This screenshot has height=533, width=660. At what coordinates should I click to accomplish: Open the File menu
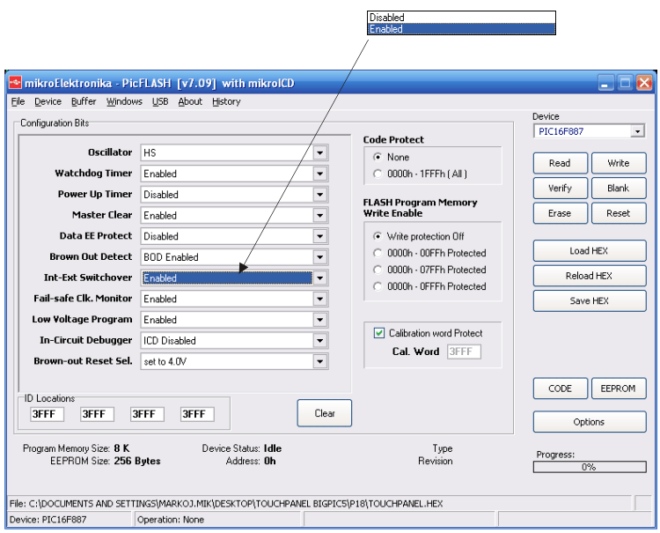click(18, 101)
